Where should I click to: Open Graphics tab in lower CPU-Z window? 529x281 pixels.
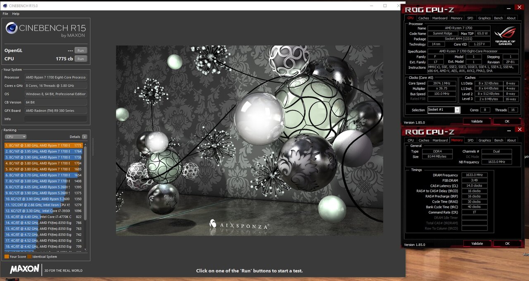pos(484,140)
